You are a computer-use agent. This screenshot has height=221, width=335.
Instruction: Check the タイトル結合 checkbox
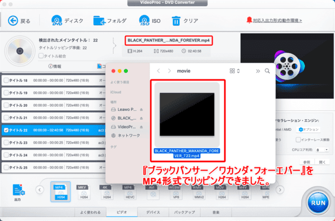coord(41,56)
